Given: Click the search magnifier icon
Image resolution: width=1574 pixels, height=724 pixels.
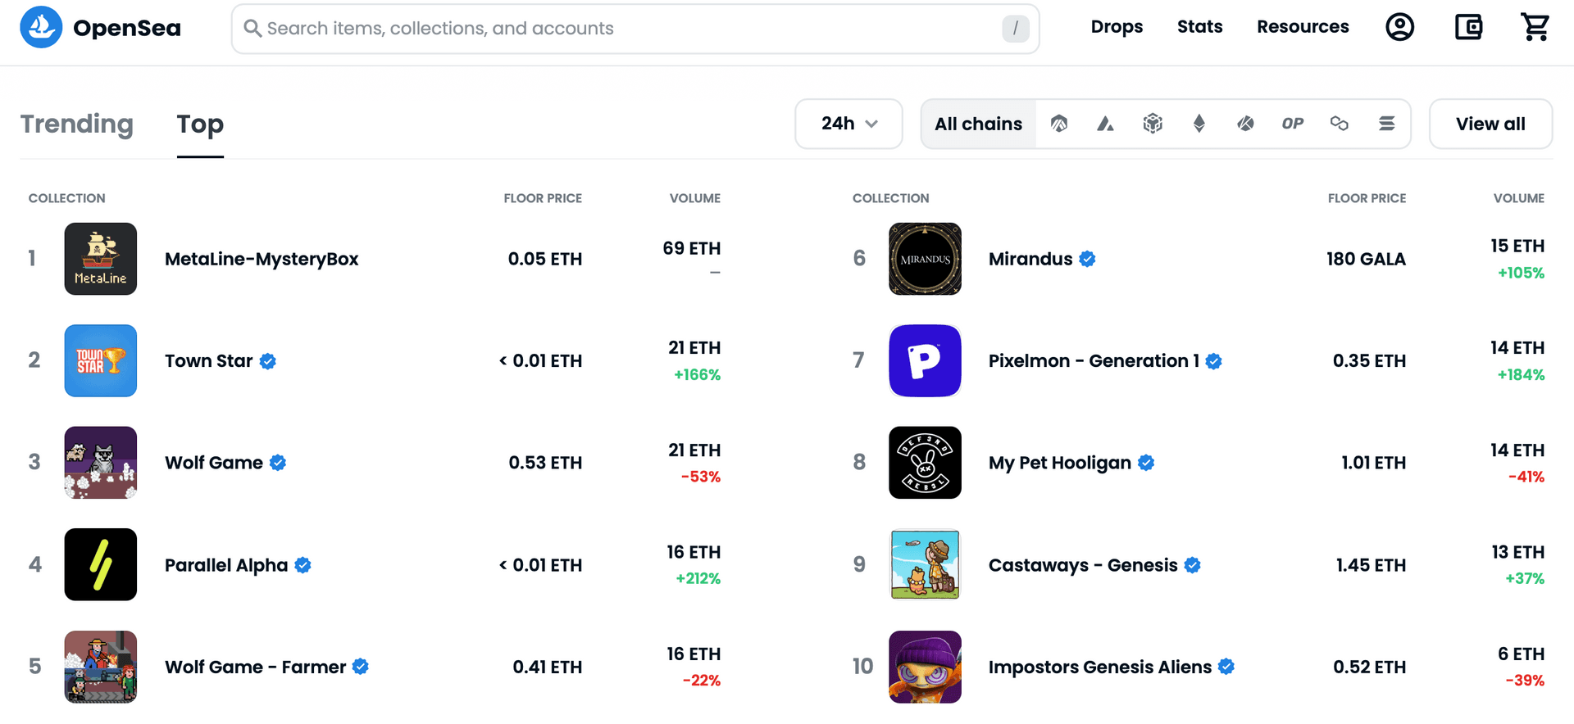Looking at the screenshot, I should [x=252, y=29].
